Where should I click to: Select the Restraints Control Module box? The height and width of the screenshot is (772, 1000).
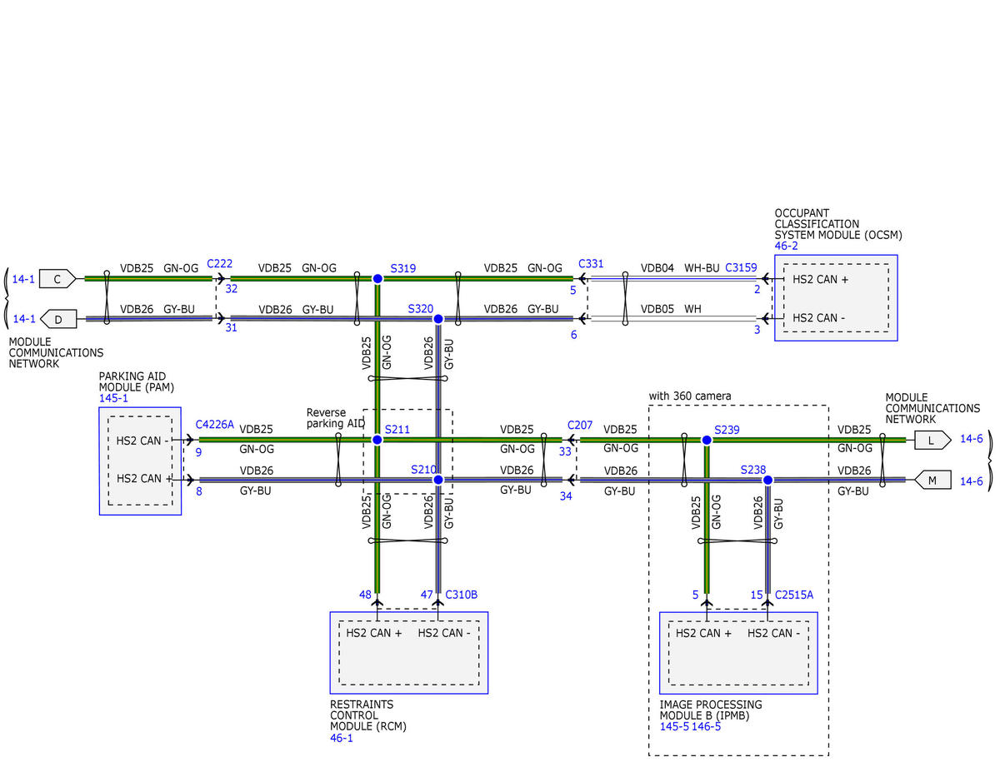click(x=408, y=653)
